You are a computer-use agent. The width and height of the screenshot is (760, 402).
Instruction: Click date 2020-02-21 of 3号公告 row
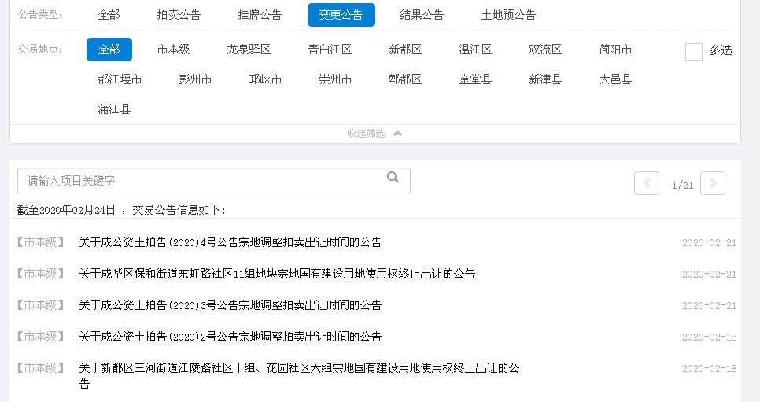(709, 306)
